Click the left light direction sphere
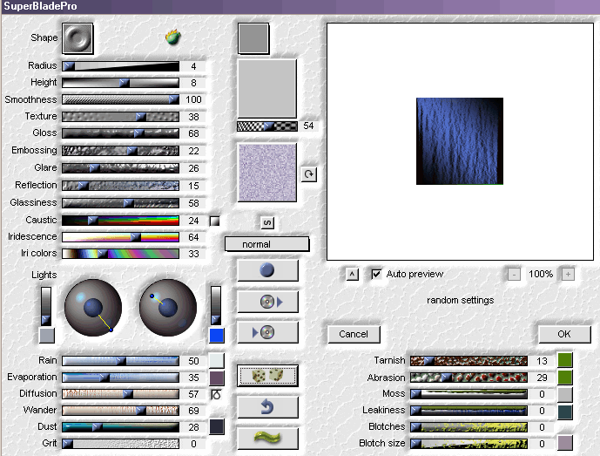 (x=93, y=308)
